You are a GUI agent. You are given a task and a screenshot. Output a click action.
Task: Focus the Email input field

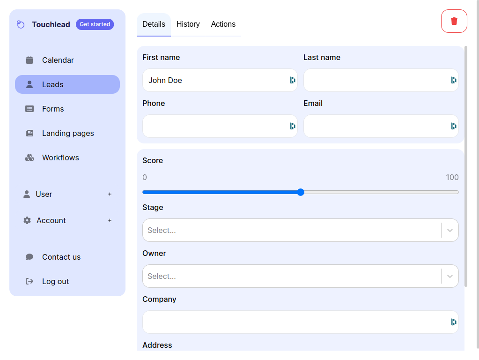pyautogui.click(x=381, y=126)
